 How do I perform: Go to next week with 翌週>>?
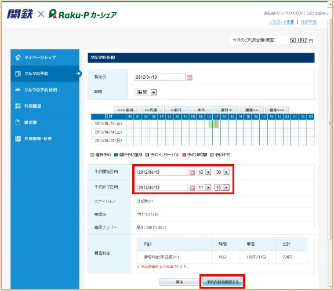point(252,110)
